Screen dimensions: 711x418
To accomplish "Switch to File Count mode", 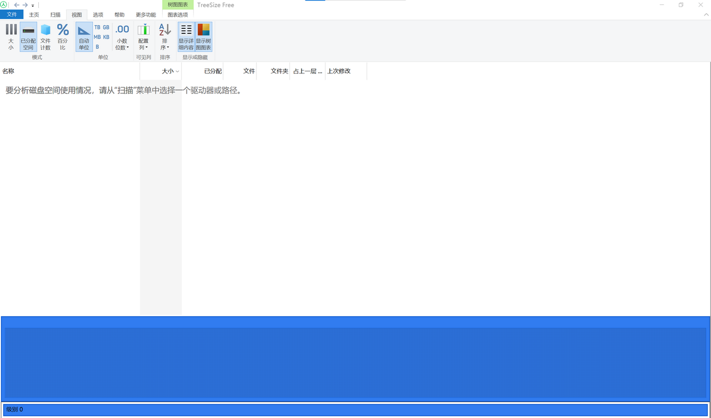I will pos(46,36).
